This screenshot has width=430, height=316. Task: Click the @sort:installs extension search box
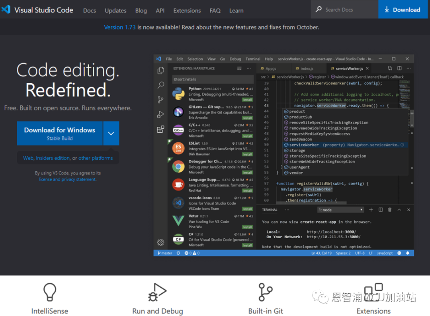point(213,79)
